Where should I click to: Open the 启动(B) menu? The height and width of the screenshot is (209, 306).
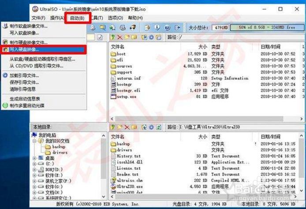tap(77, 18)
